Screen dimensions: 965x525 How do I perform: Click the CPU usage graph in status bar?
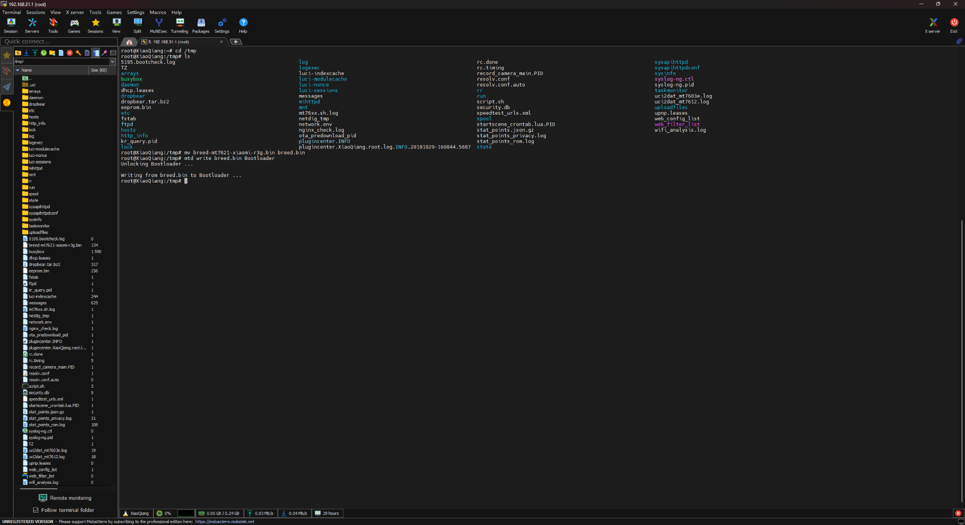point(185,513)
